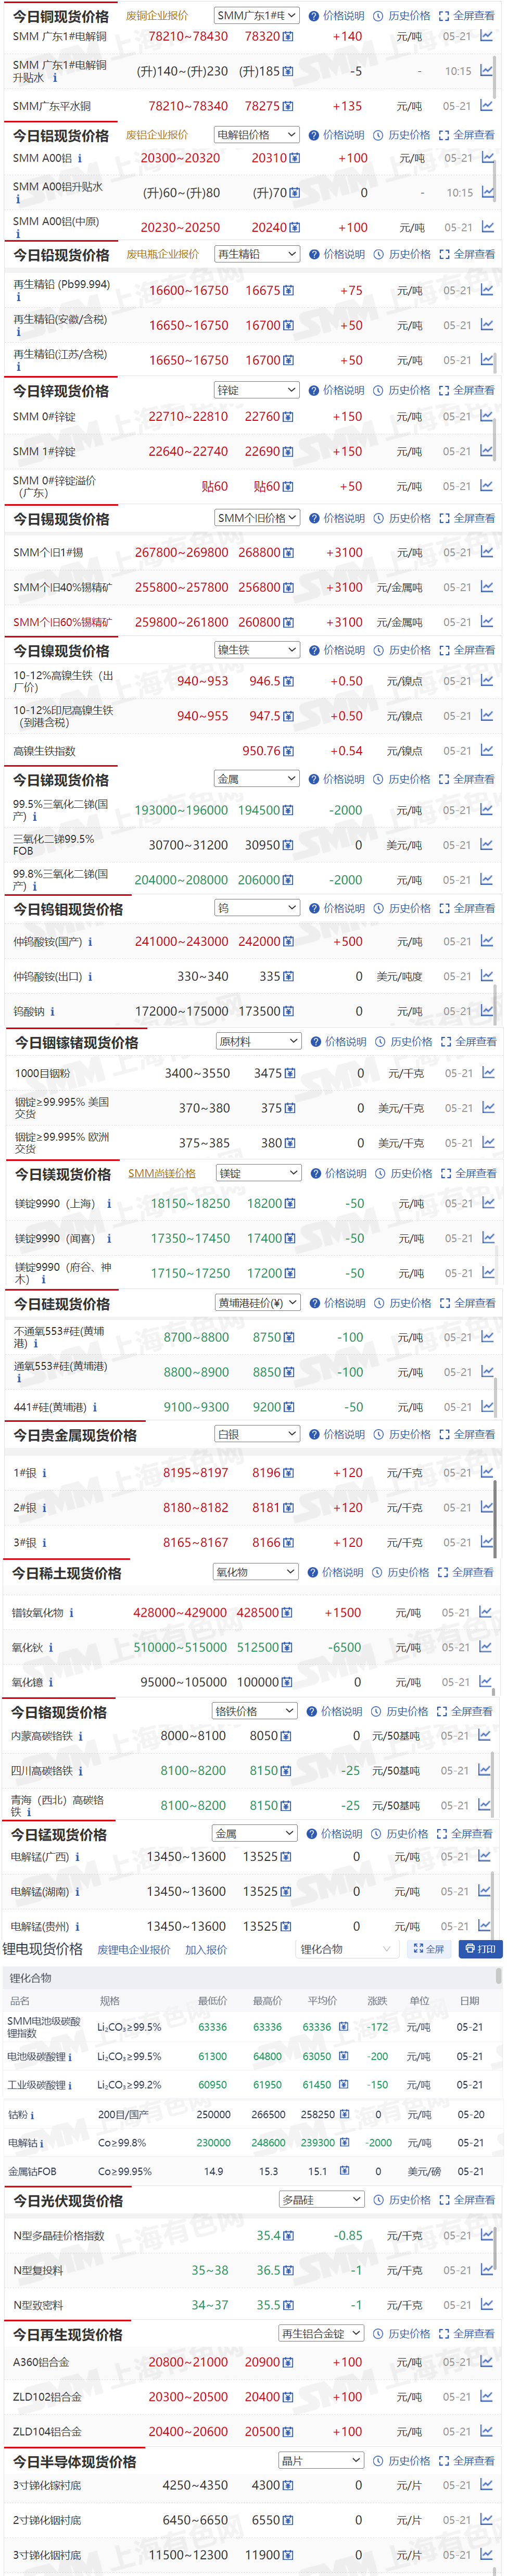Click the 涨跌 column header in lithium table
This screenshot has width=507, height=2576.
(377, 2002)
